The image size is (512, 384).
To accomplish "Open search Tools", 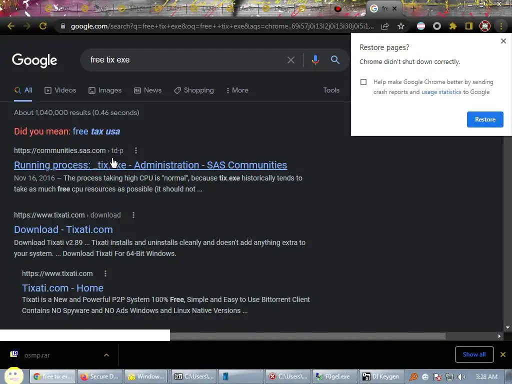I will [331, 90].
